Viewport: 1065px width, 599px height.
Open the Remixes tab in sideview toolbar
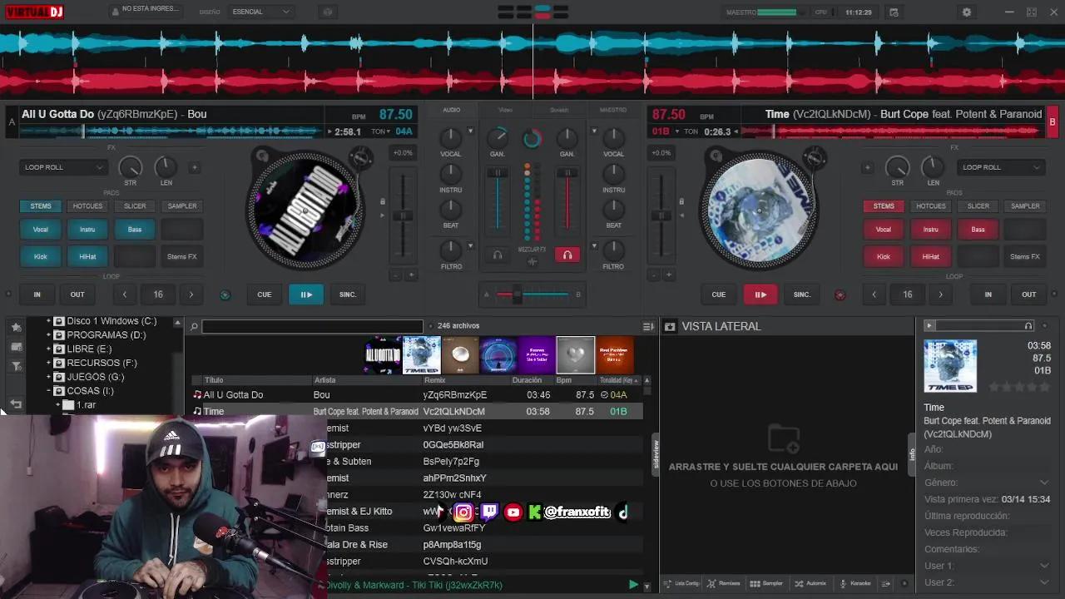coord(724,583)
